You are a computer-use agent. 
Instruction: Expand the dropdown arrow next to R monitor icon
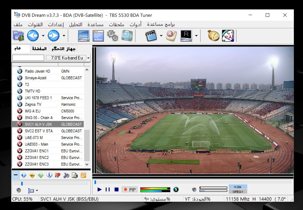pyautogui.click(x=196, y=36)
